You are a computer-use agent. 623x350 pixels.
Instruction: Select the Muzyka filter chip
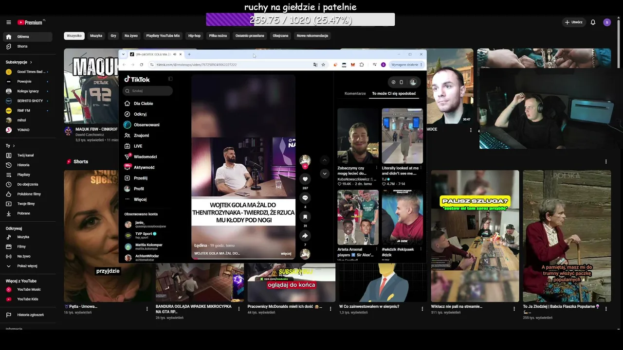96,35
